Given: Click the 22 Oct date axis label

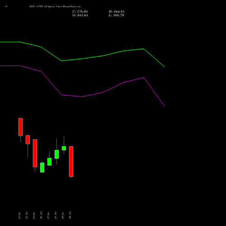Looking at the screenshot, I should click(27, 215).
